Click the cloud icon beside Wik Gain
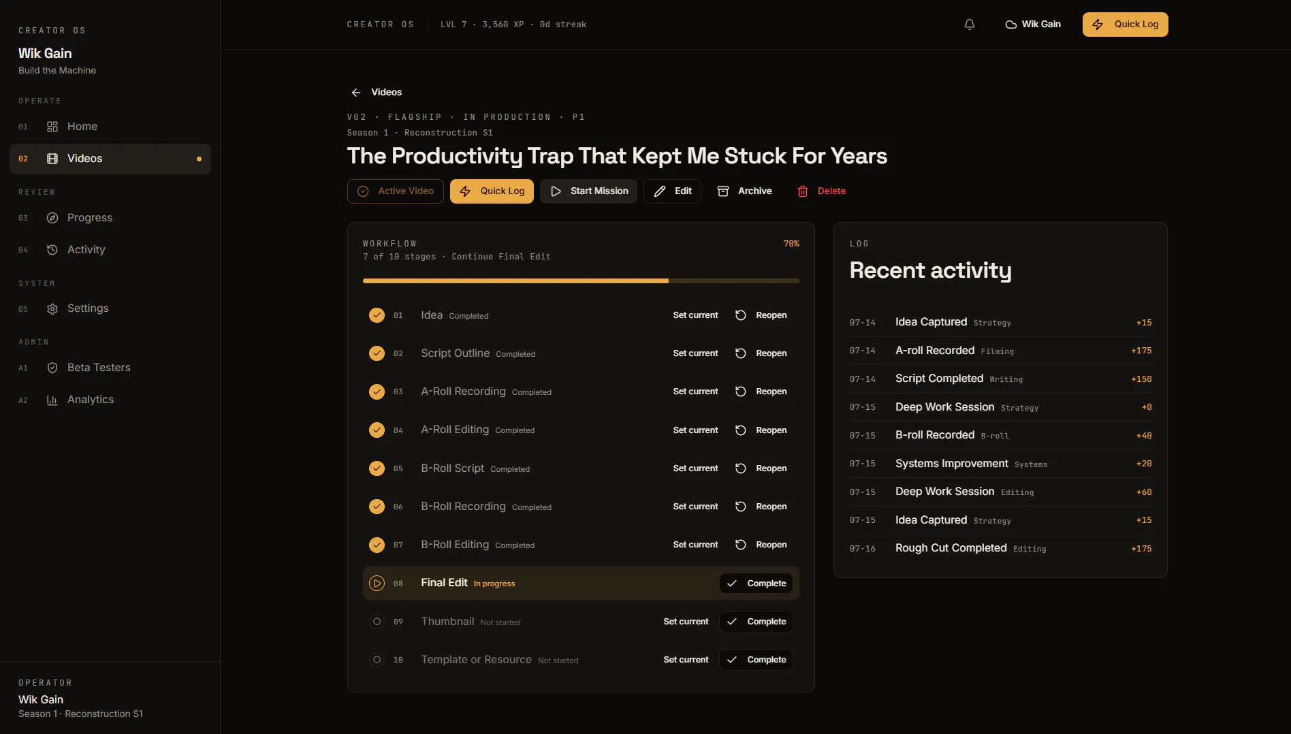The width and height of the screenshot is (1291, 734). pos(1011,25)
